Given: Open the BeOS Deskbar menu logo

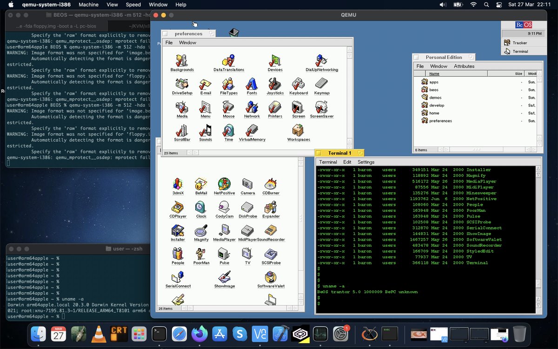Looking at the screenshot, I should [x=524, y=25].
